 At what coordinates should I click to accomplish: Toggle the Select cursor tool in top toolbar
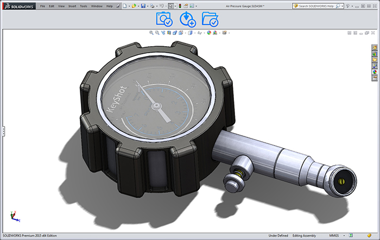click(171, 6)
